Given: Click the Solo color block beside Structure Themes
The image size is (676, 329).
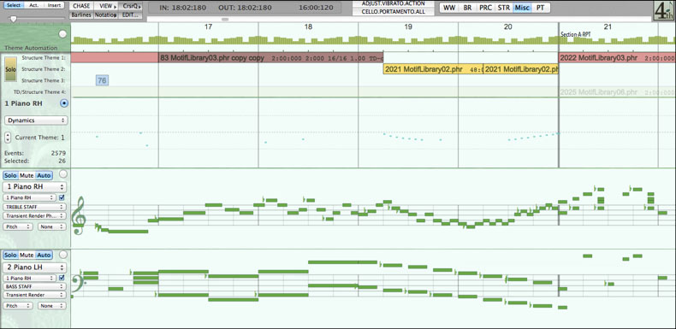Looking at the screenshot, I should click(x=11, y=69).
